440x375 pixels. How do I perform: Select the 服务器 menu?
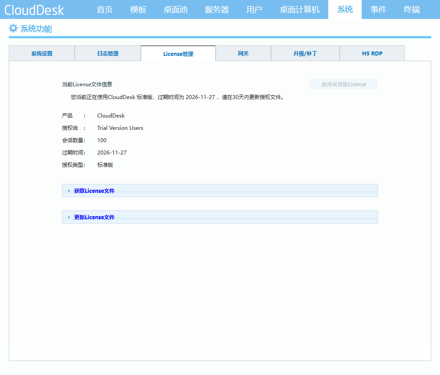pos(216,10)
